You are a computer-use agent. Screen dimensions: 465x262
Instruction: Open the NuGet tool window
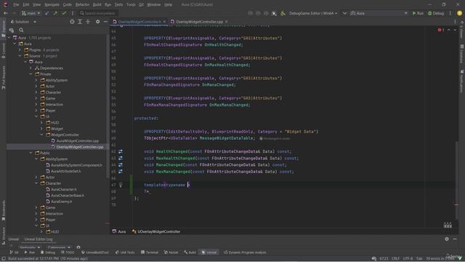[x=171, y=253]
